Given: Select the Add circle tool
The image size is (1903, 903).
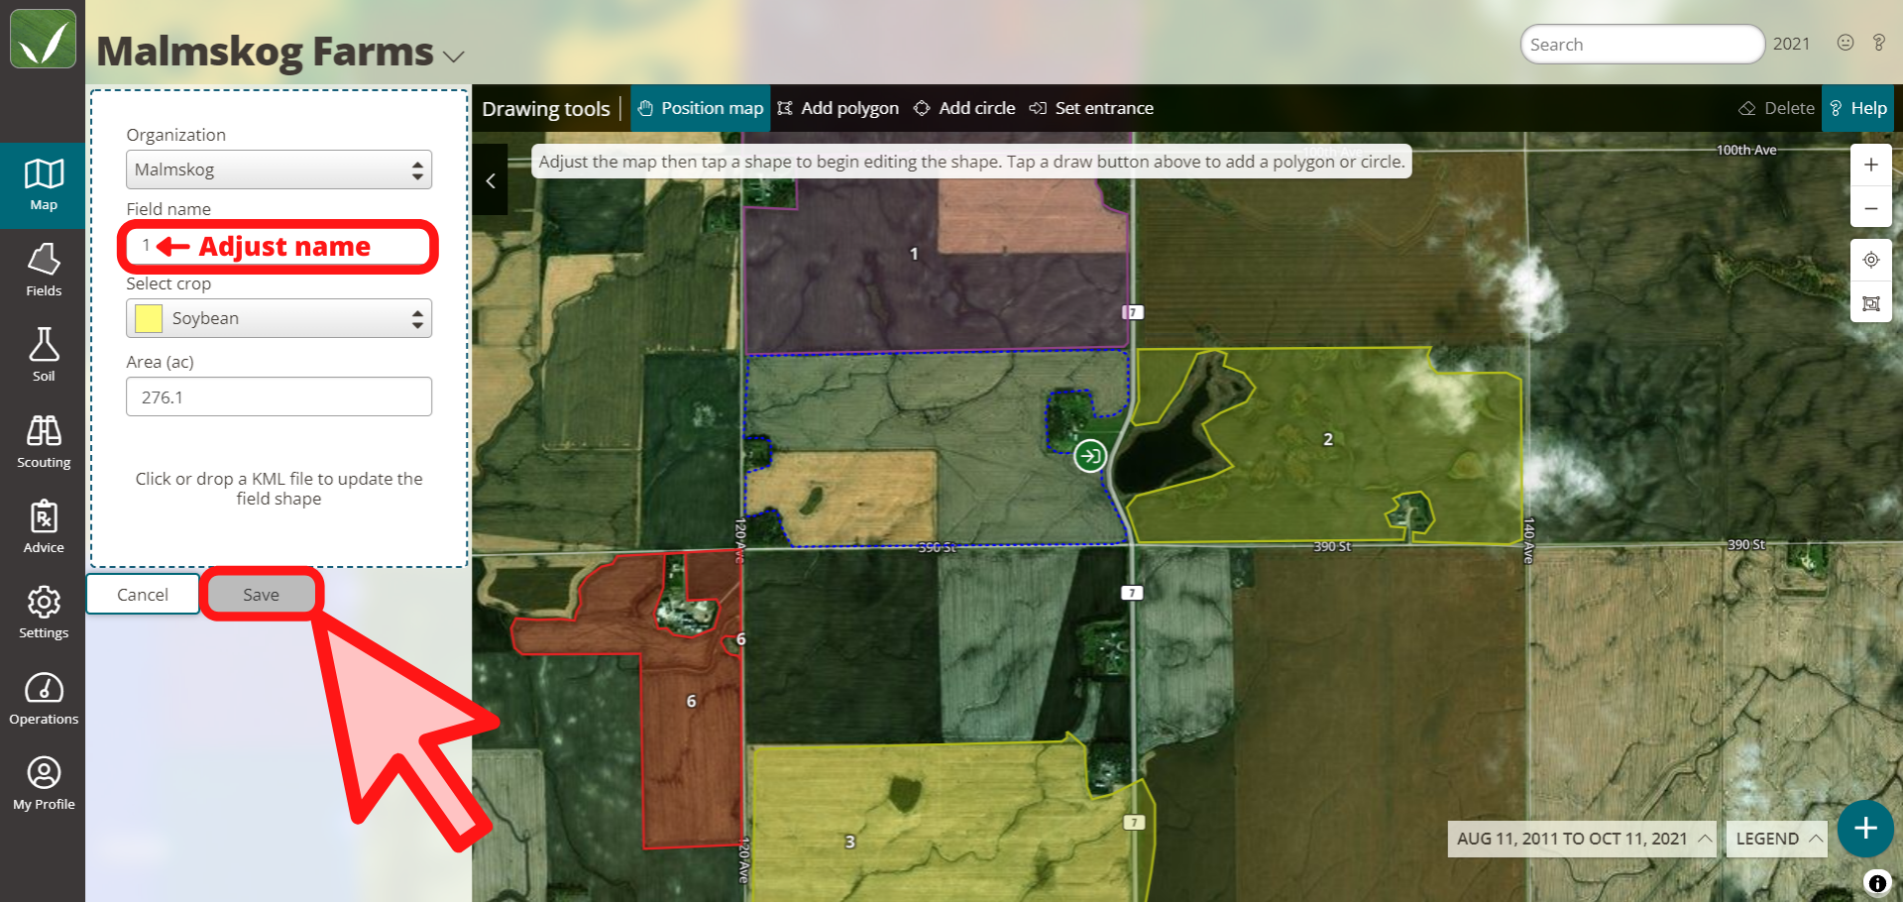Looking at the screenshot, I should 964,108.
